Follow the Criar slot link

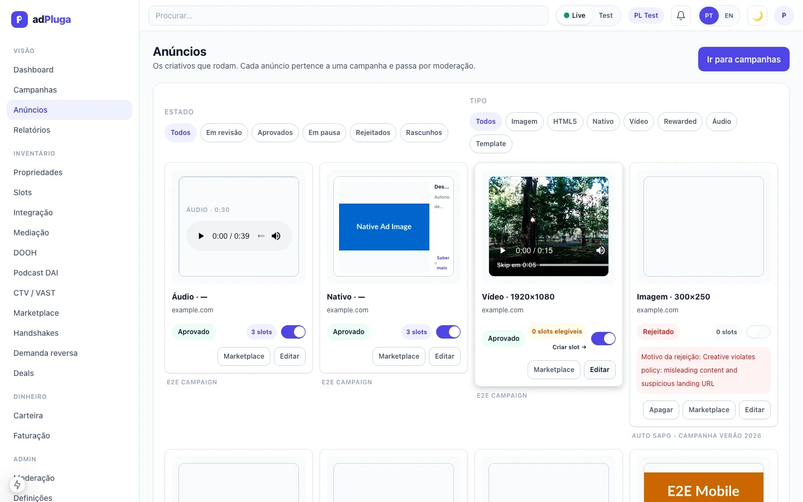tap(569, 347)
